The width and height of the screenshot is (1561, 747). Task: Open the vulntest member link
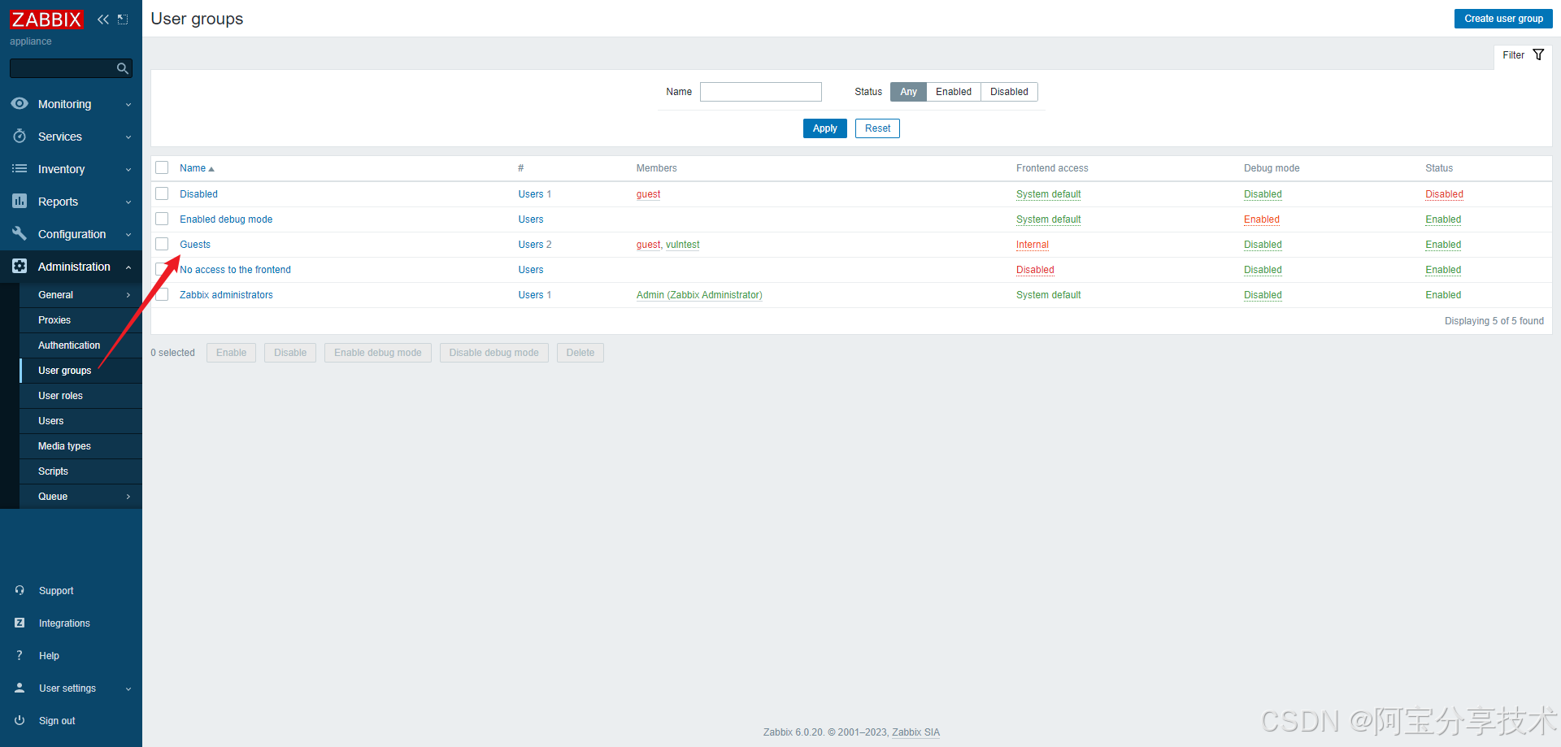(683, 245)
